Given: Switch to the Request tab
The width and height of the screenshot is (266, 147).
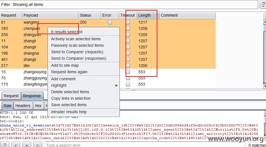Looking at the screenshot, I should (11, 96).
